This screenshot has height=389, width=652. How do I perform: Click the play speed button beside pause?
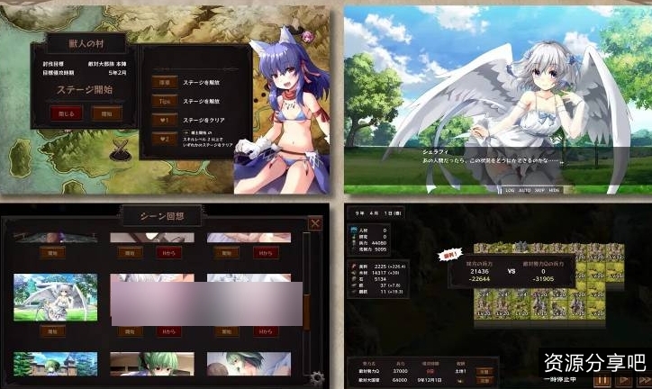pos(624,380)
